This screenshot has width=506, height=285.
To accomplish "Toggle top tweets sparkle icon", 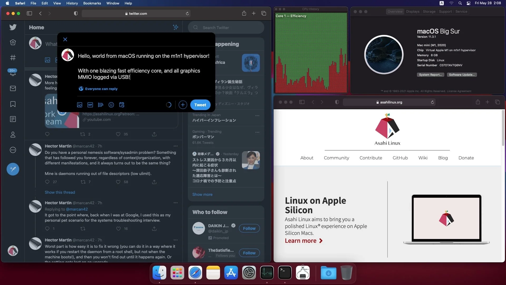I will pyautogui.click(x=176, y=27).
